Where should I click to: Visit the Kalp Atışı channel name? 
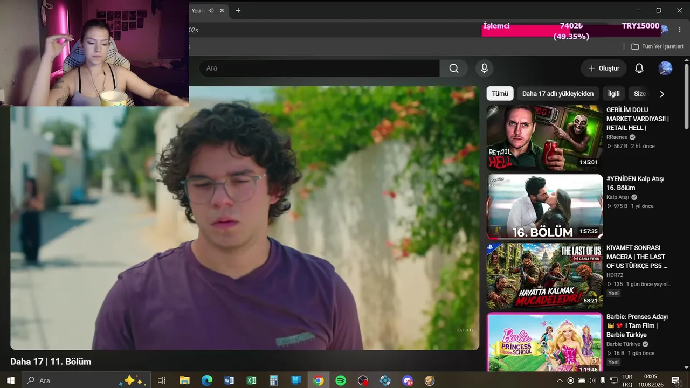[x=618, y=197]
